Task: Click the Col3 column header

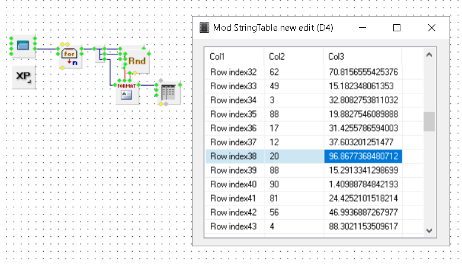Action: point(362,57)
